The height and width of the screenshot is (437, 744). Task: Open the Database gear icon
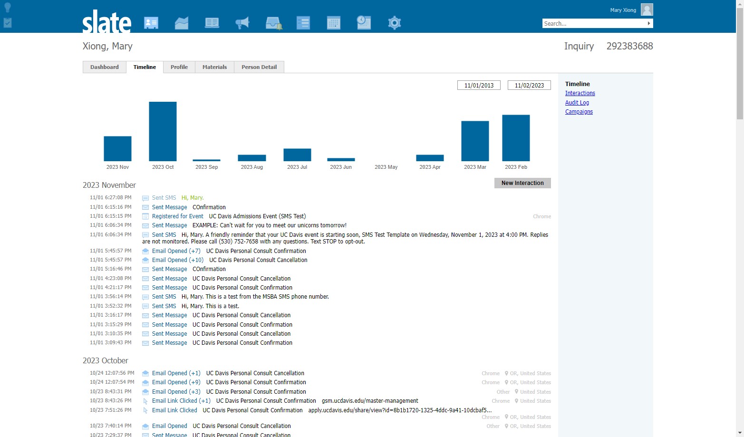(395, 23)
